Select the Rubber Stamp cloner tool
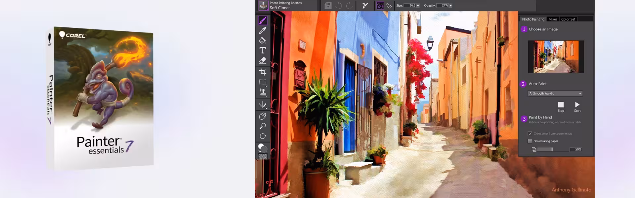 [x=263, y=92]
